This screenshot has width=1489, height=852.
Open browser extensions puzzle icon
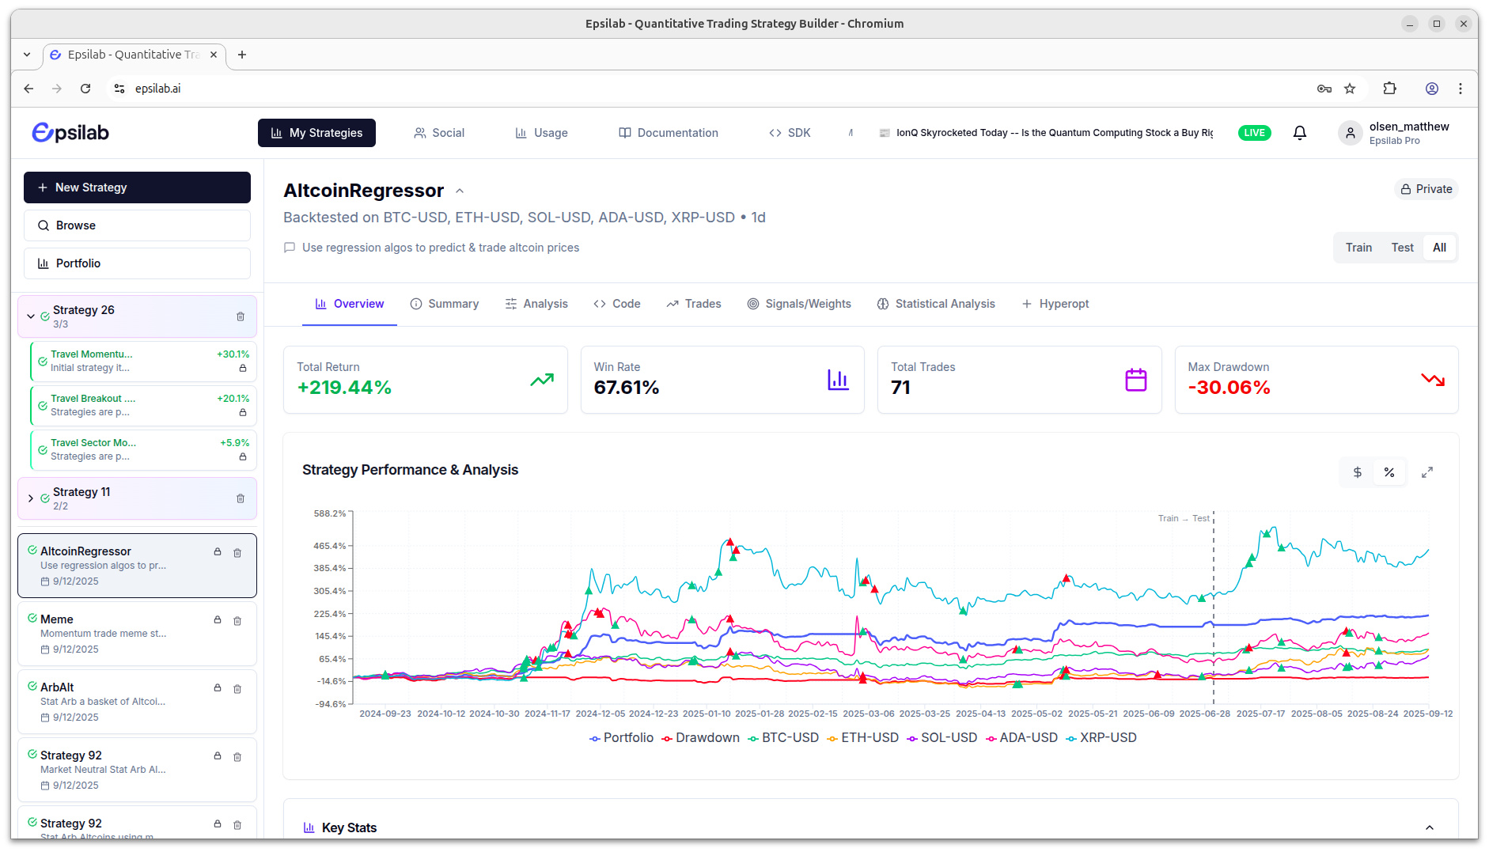point(1389,89)
